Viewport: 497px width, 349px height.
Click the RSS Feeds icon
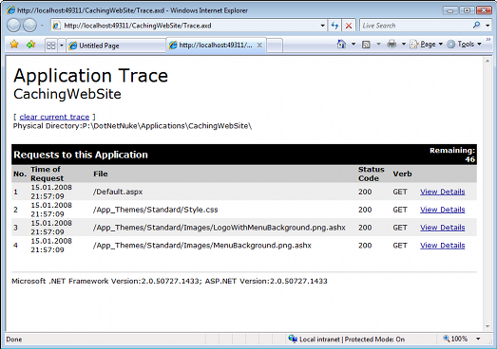point(366,45)
